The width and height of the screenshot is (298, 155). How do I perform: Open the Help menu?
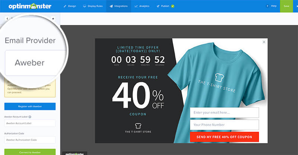tap(271, 6)
